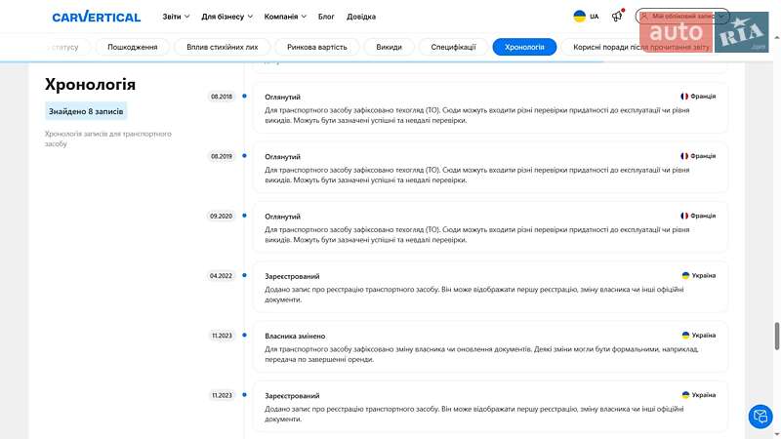Viewport: 781px width, 439px height.
Task: Open the Довідка menu item
Action: pyautogui.click(x=360, y=17)
